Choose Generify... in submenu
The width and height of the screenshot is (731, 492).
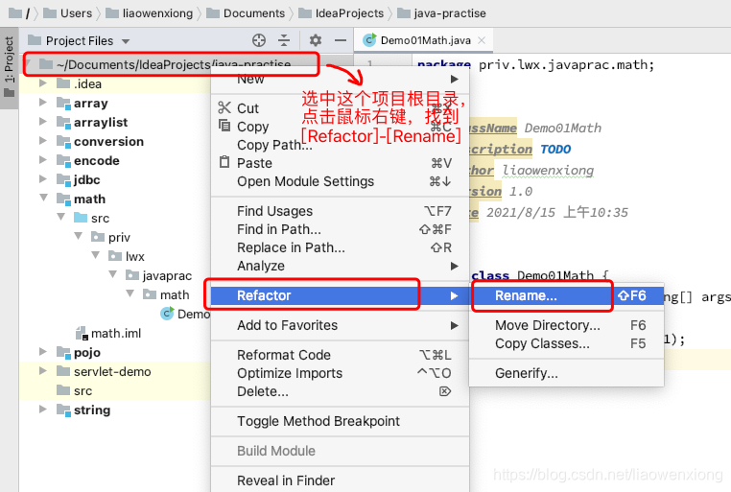click(566, 373)
